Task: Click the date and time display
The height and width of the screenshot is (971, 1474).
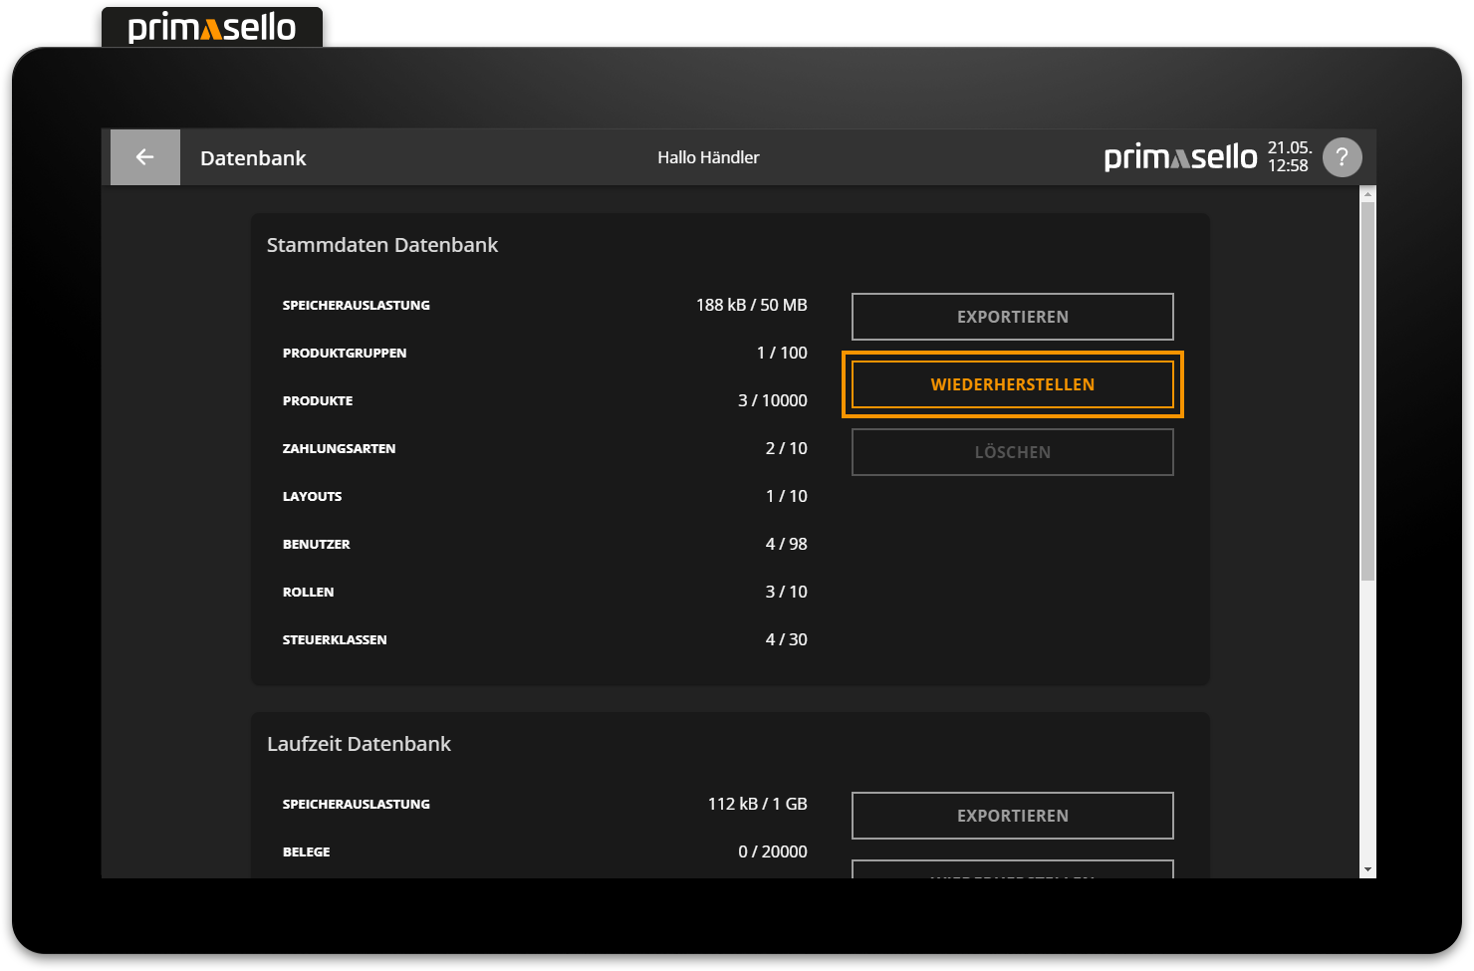Action: click(1288, 157)
